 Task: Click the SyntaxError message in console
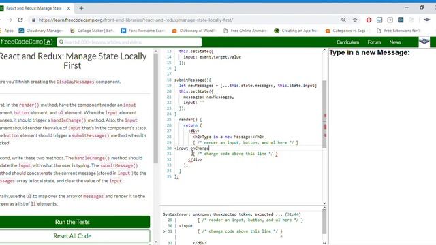(232, 214)
